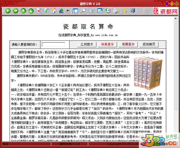Screen dimensions: 180x148
Task: Click the blue ornament icon in title bar
Action: click(x=166, y=4)
